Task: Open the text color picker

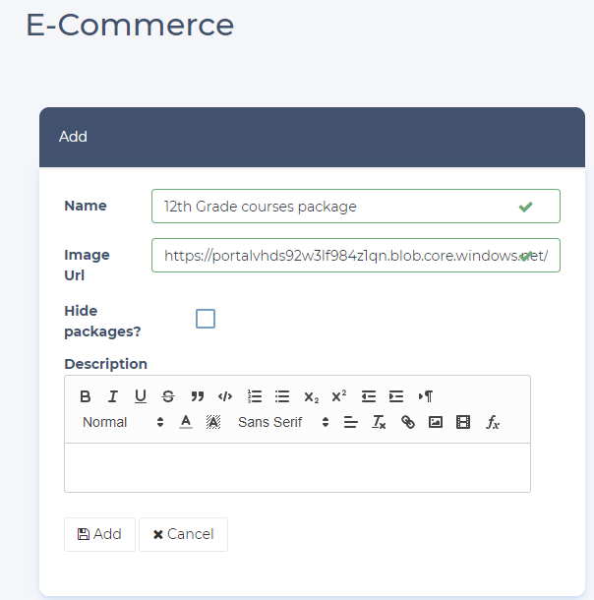Action: coord(185,422)
